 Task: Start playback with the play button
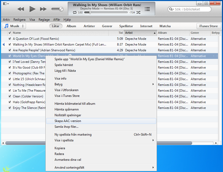pyautogui.click(x=32, y=9)
